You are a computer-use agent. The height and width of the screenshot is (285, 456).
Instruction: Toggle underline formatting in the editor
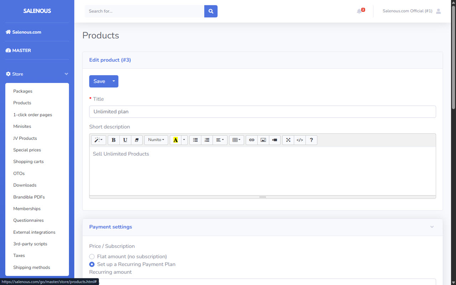tap(125, 140)
